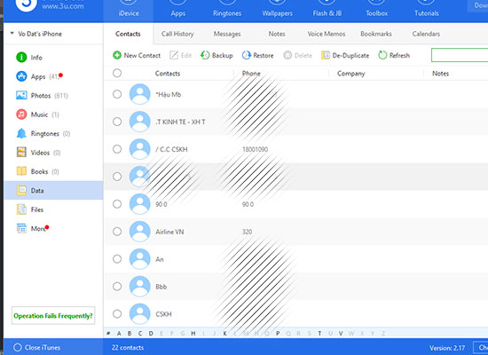Image resolution: width=488 pixels, height=355 pixels.
Task: Toggle the select-all contacts circle in header
Action: pos(117,73)
